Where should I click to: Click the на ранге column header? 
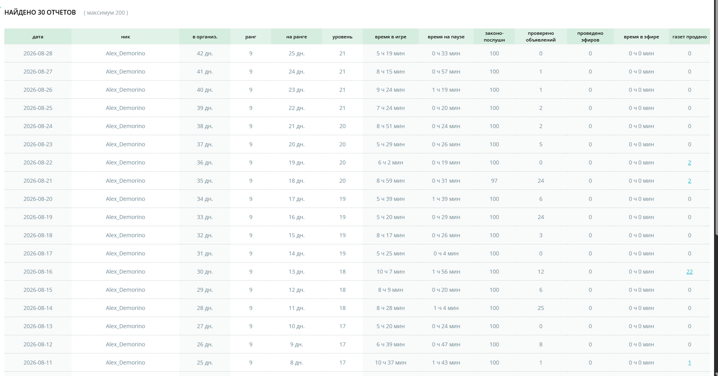[296, 37]
